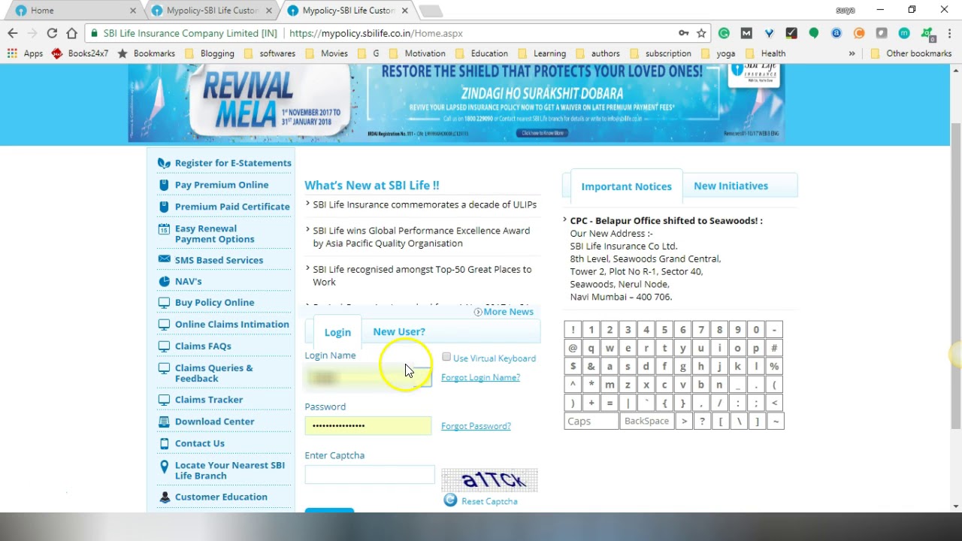Open the New Initiatives tab
The width and height of the screenshot is (962, 541).
731,186
